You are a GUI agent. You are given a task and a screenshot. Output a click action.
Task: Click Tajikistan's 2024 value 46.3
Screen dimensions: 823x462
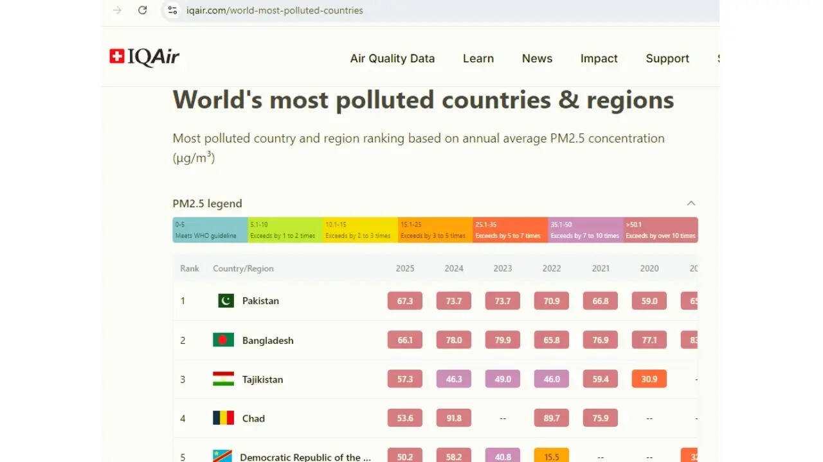(454, 379)
